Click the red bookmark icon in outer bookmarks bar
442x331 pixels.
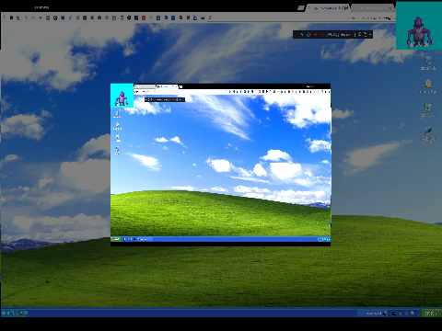144,17
